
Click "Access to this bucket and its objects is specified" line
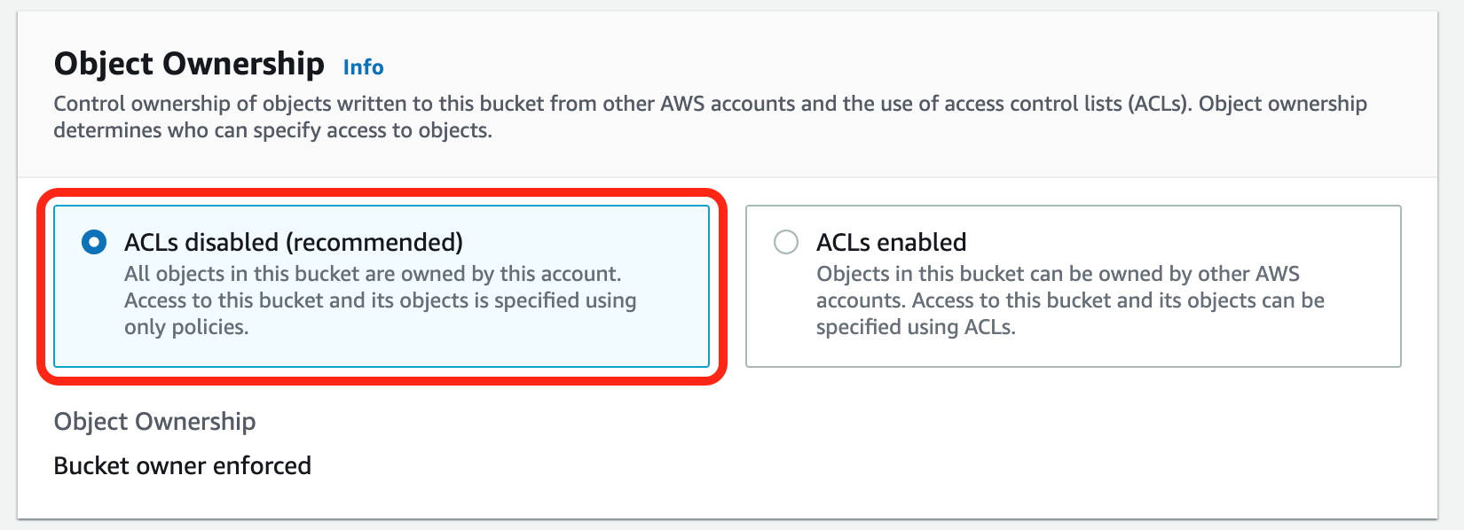tap(380, 300)
